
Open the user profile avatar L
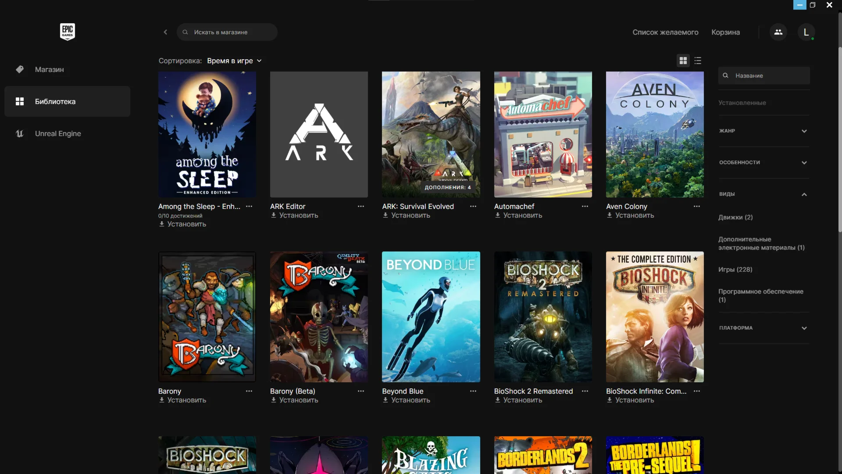point(806,32)
